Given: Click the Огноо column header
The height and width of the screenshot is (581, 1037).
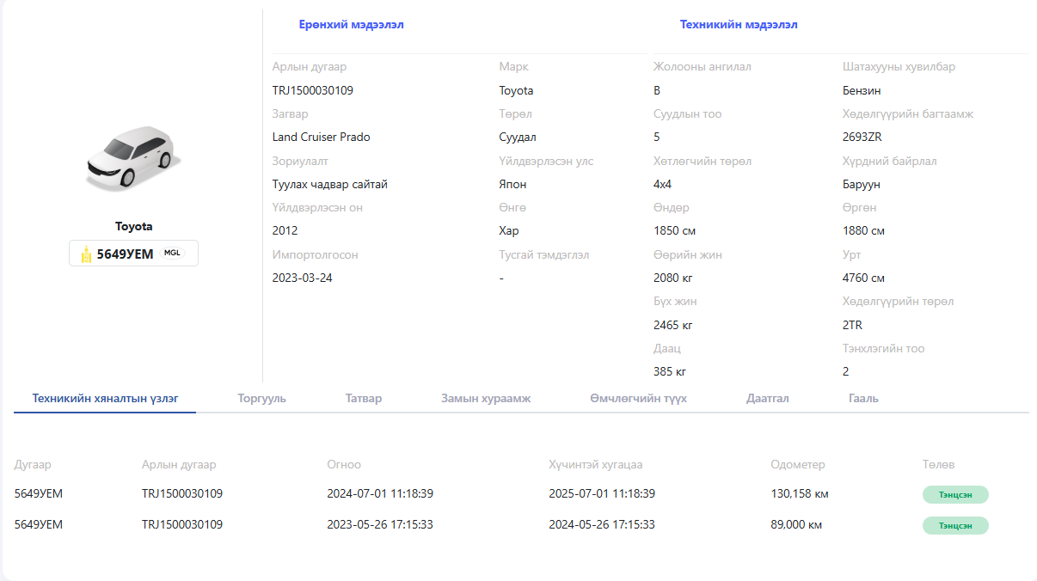Looking at the screenshot, I should (344, 465).
